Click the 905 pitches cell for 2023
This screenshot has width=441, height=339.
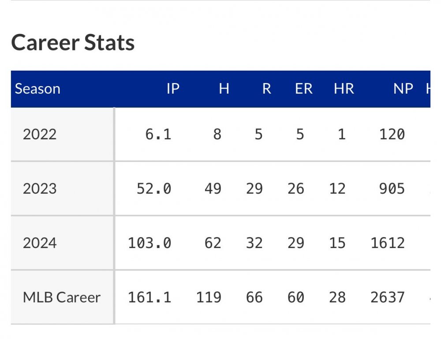[x=392, y=188]
